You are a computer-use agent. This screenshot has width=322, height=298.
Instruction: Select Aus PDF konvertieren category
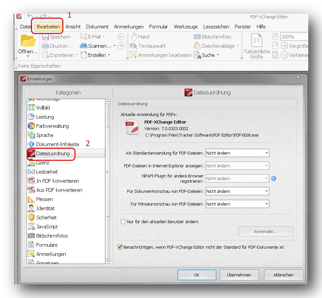(x=66, y=190)
